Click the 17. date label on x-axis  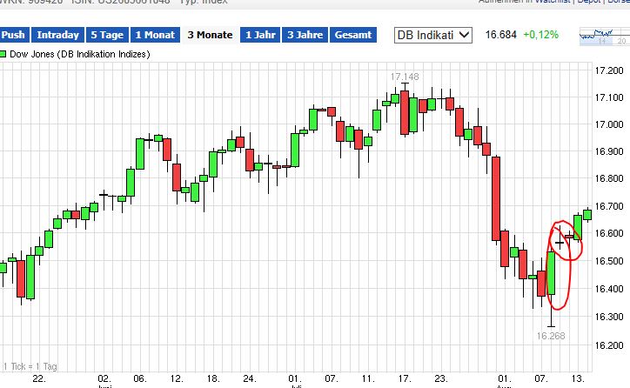coord(405,378)
